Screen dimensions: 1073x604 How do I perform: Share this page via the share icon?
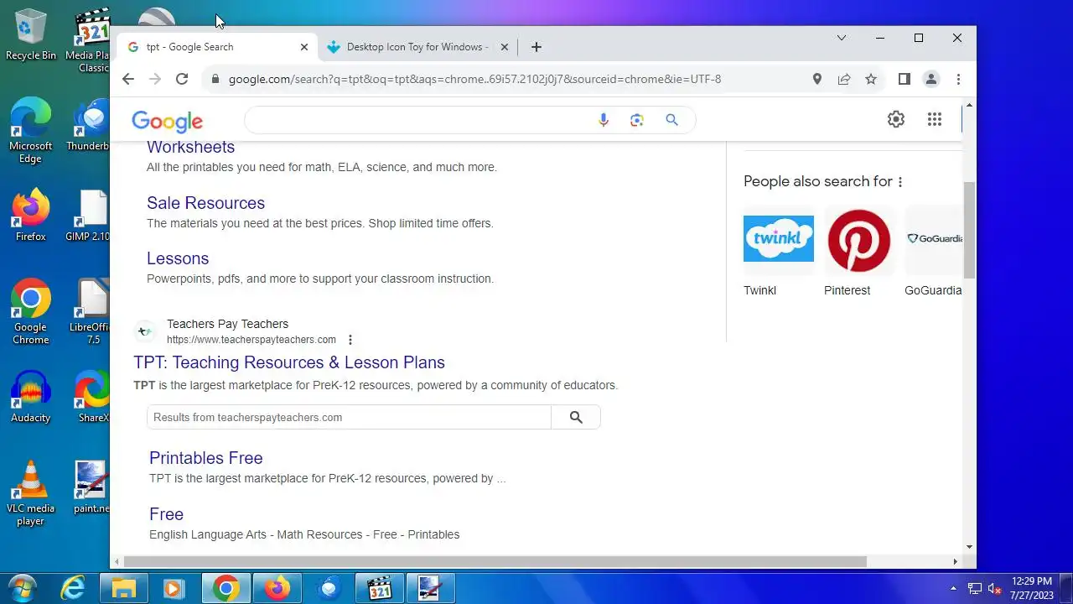[844, 79]
